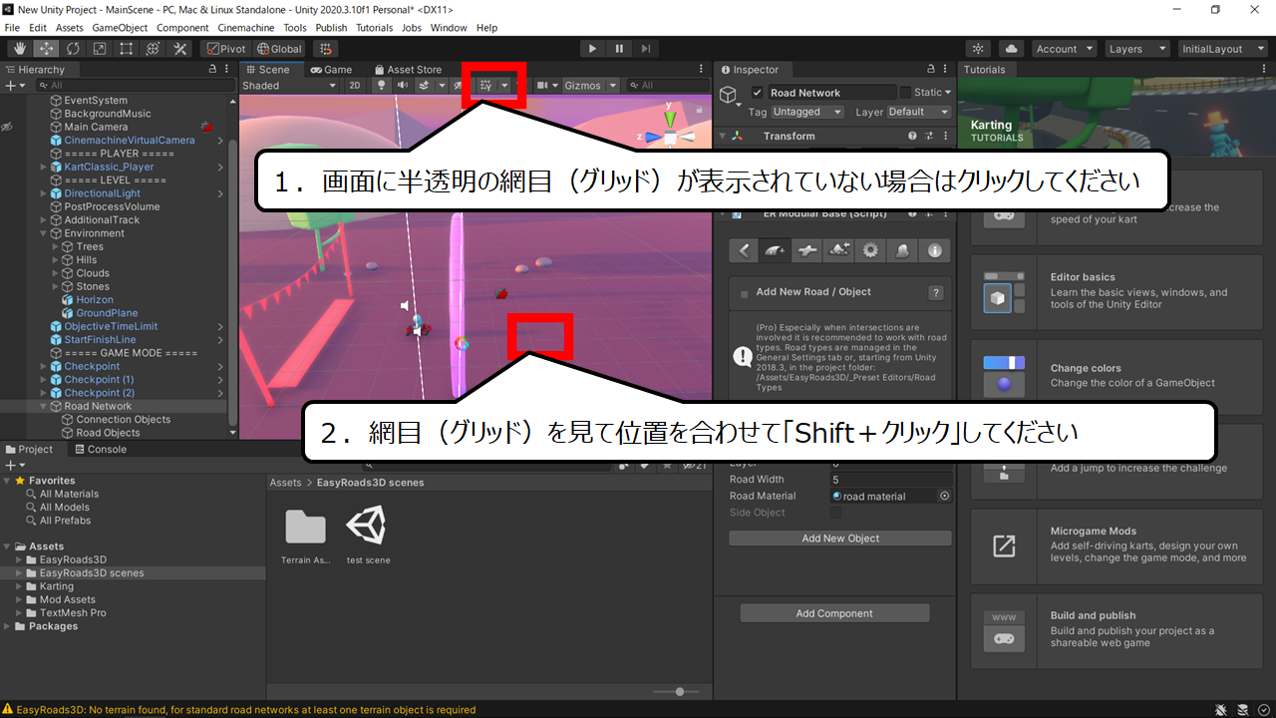Select the Transform tool

tap(154, 48)
